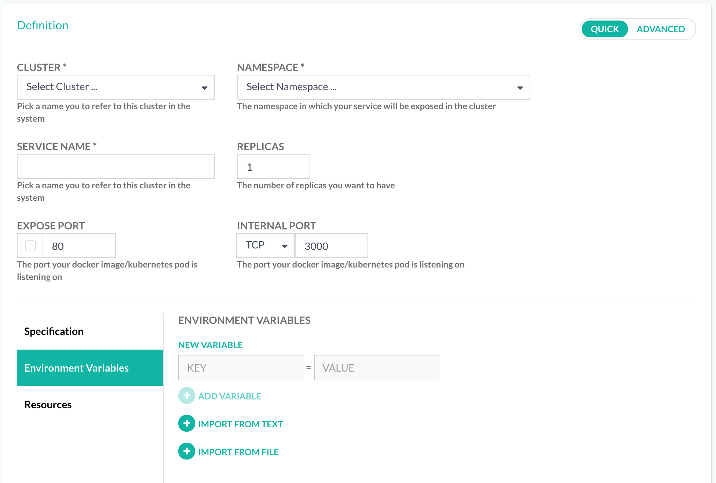The width and height of the screenshot is (716, 483).
Task: Click the Replicas number field
Action: (274, 167)
